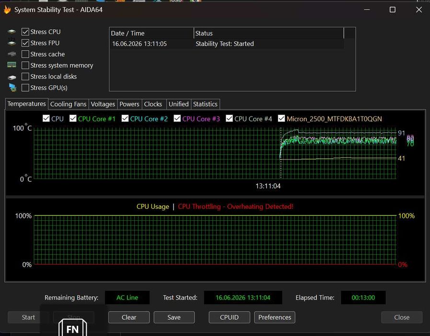430x336 pixels.
Task: Hide the CPU Core #1 graph line
Action: pyautogui.click(x=73, y=118)
